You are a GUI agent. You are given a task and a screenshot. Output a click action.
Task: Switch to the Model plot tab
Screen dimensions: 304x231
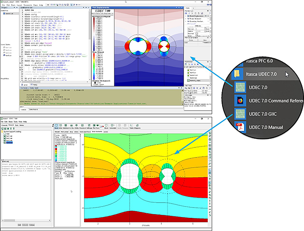pos(57,132)
